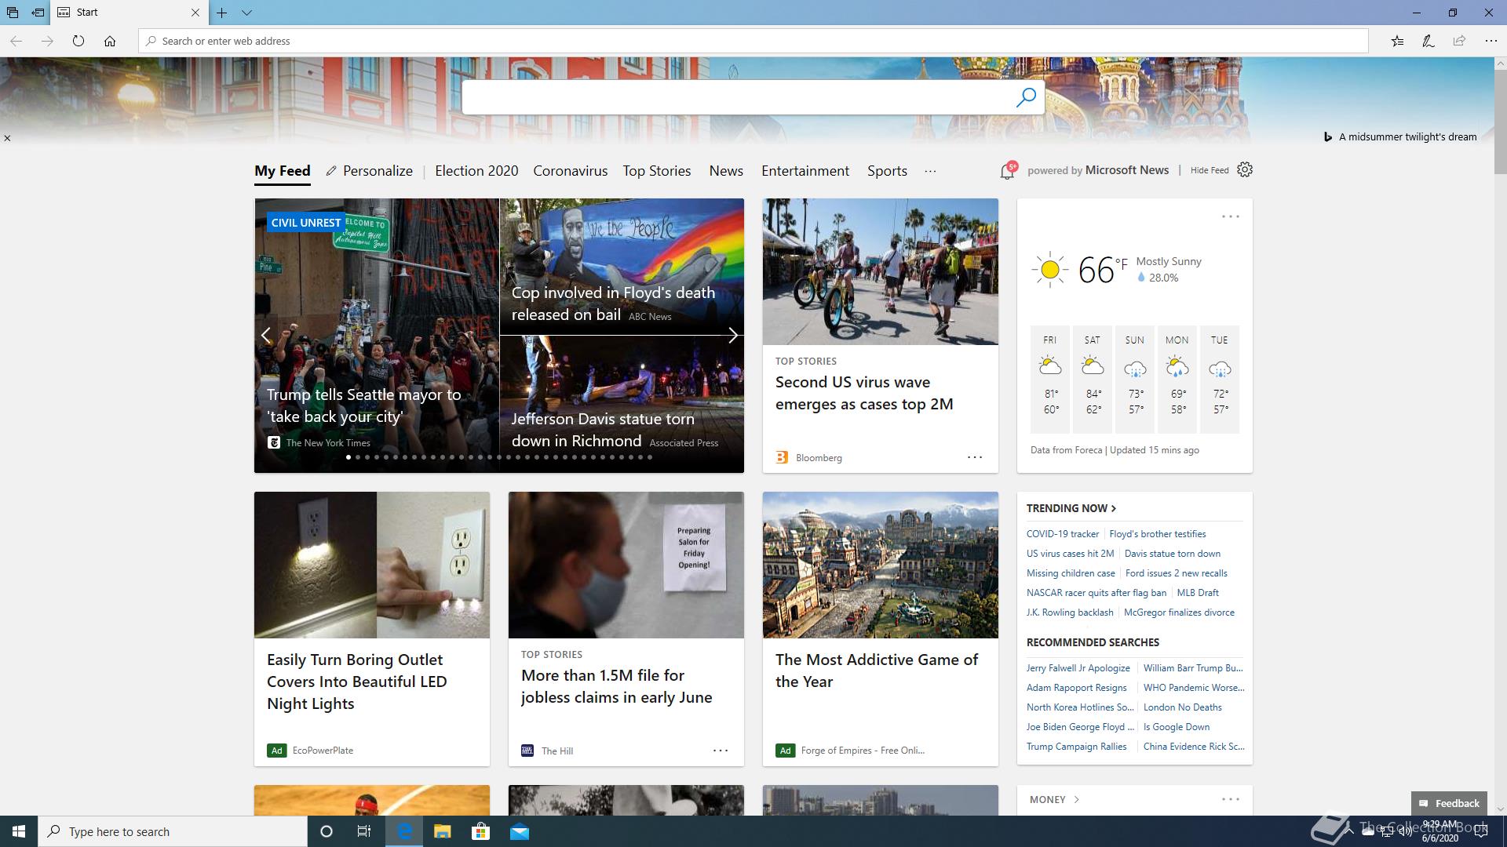The height and width of the screenshot is (847, 1507).
Task: Click the Share this page icon
Action: 1459,41
